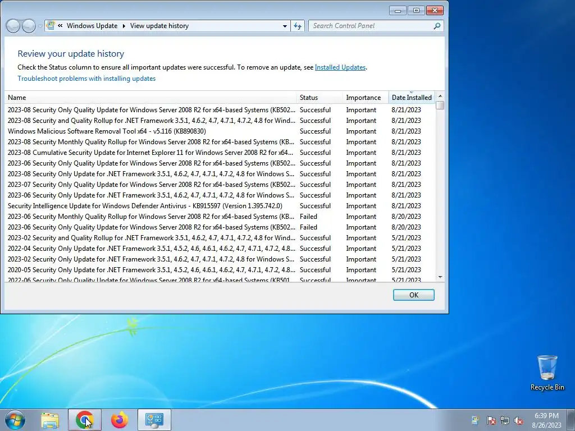Expand the arrow after Windows Update breadcrumb
Image resolution: width=575 pixels, height=431 pixels.
pos(124,26)
